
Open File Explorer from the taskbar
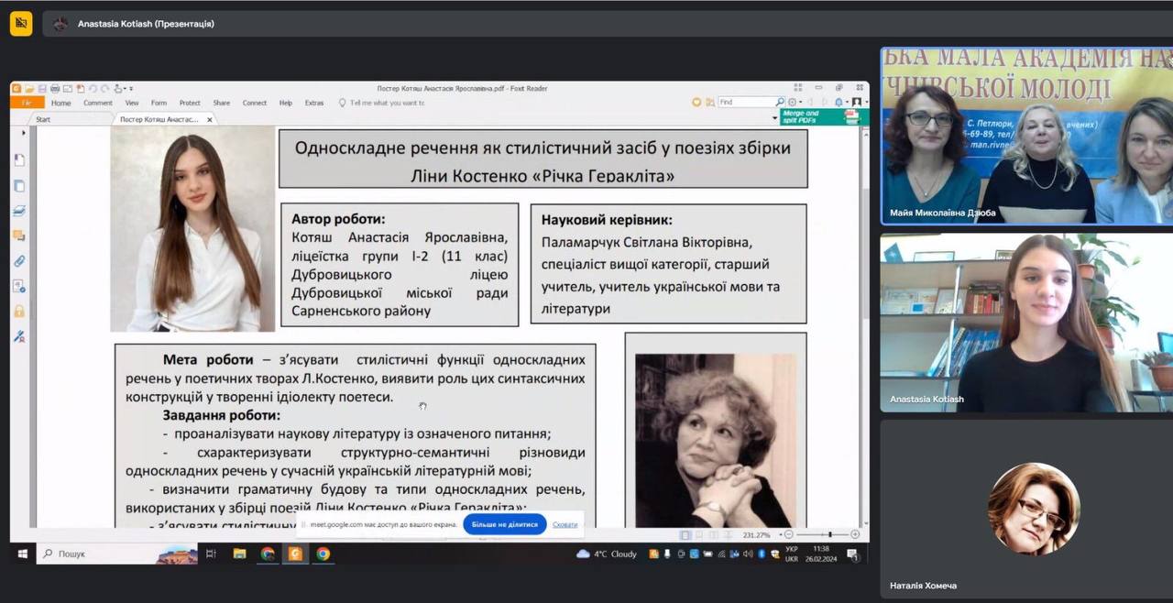(x=239, y=554)
